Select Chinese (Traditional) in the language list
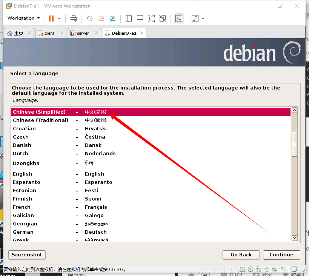 point(151,120)
